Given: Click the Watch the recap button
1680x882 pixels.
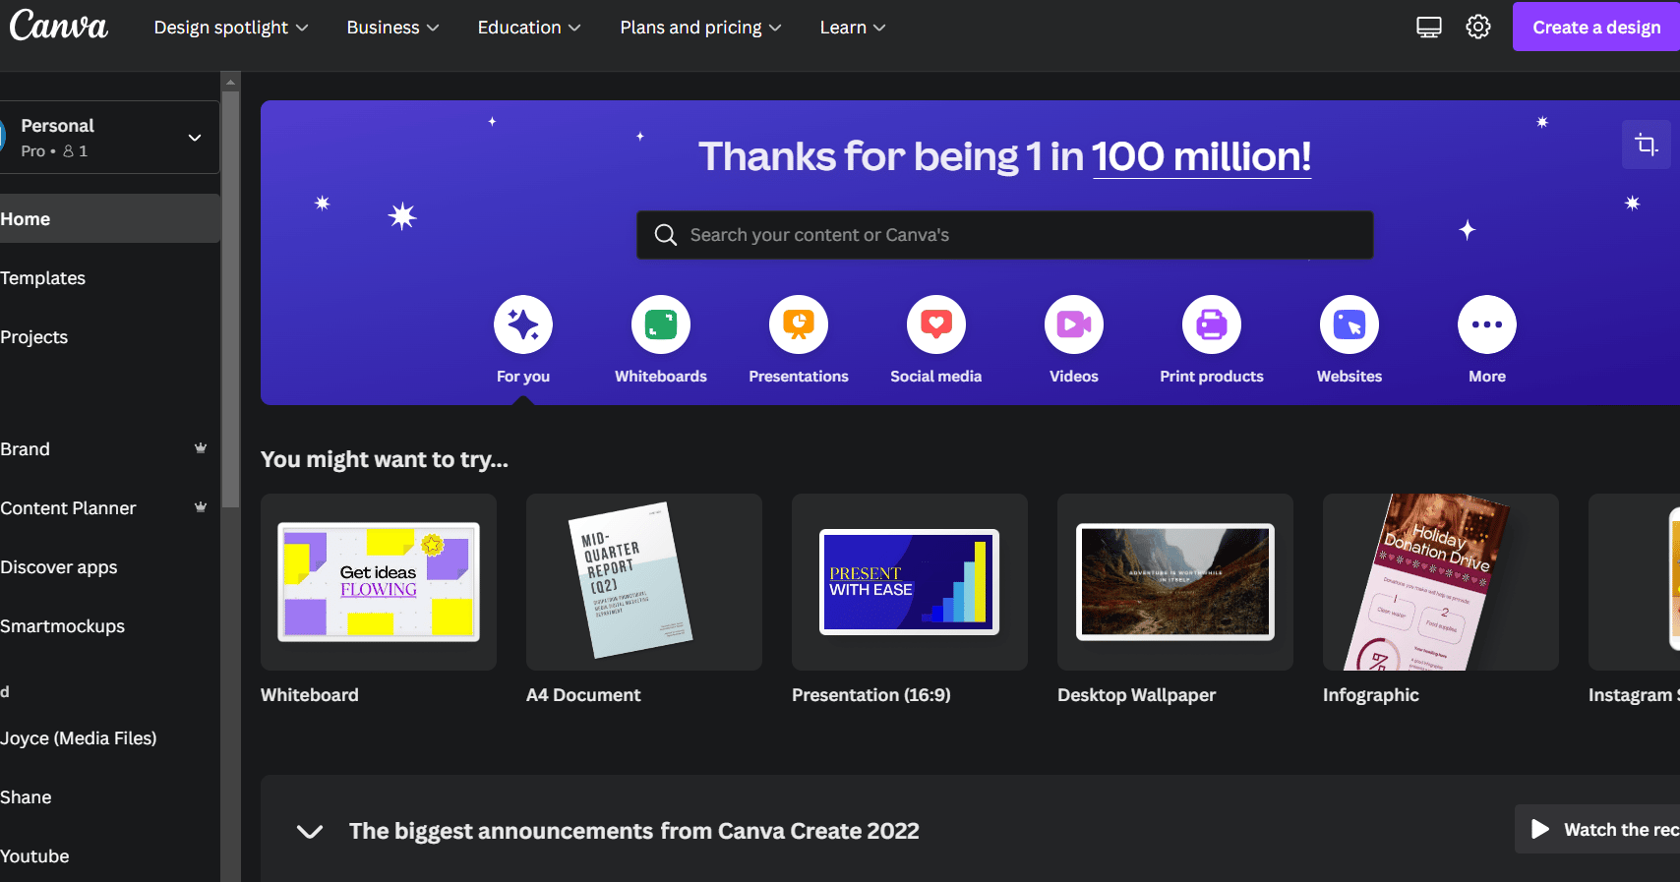Looking at the screenshot, I should (1597, 830).
